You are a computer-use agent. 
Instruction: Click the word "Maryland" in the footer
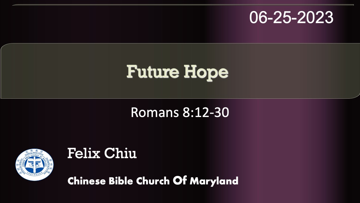[214, 181]
